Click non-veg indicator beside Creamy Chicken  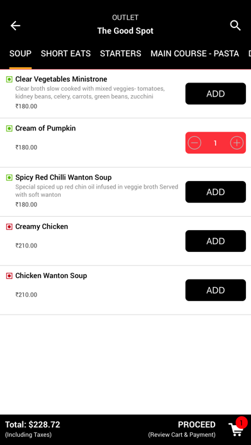(9, 227)
